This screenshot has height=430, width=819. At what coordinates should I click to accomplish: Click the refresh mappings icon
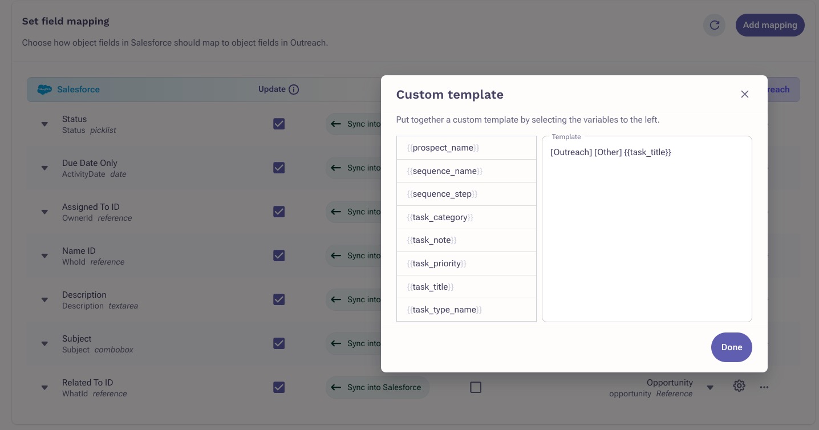tap(714, 25)
